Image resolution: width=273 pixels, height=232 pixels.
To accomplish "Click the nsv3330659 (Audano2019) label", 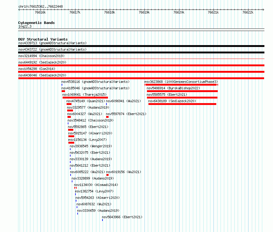I will (x=98, y=211).
